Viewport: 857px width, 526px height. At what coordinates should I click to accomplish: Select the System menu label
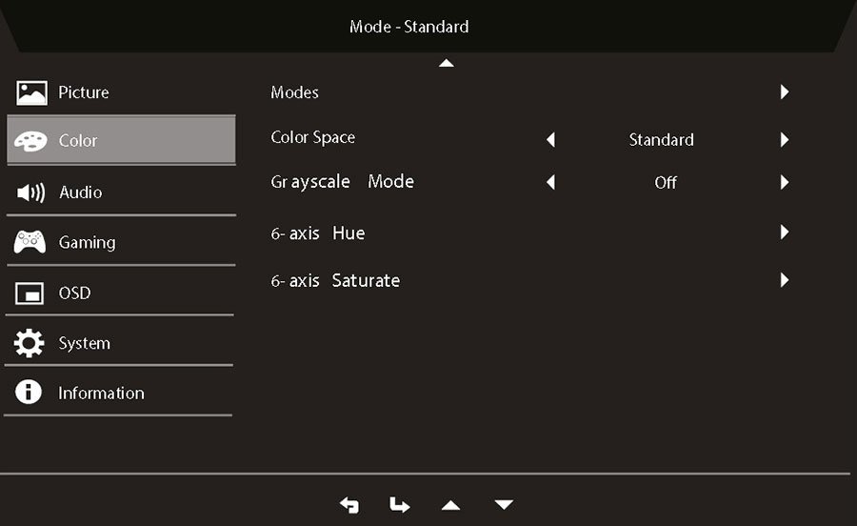[x=84, y=343]
